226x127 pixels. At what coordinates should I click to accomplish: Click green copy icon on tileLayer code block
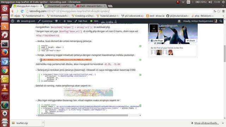[x=140, y=75]
